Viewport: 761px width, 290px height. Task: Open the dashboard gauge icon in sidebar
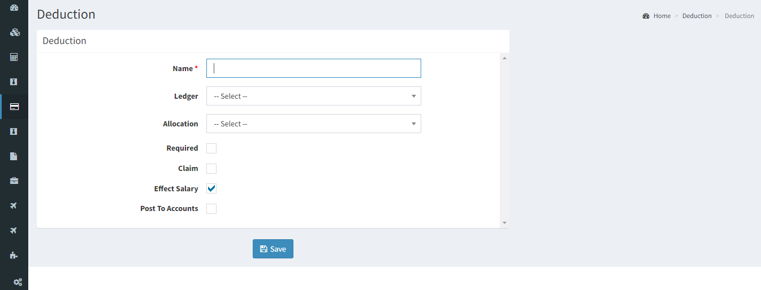(14, 8)
